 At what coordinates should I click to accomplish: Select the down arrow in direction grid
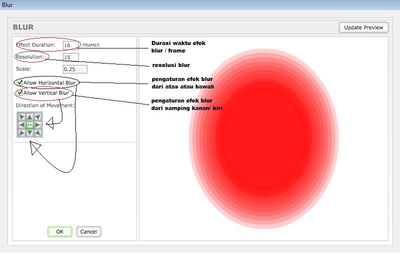click(x=30, y=133)
